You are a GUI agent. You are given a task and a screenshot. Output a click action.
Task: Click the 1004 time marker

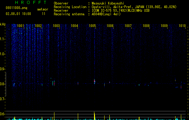pos(75,26)
